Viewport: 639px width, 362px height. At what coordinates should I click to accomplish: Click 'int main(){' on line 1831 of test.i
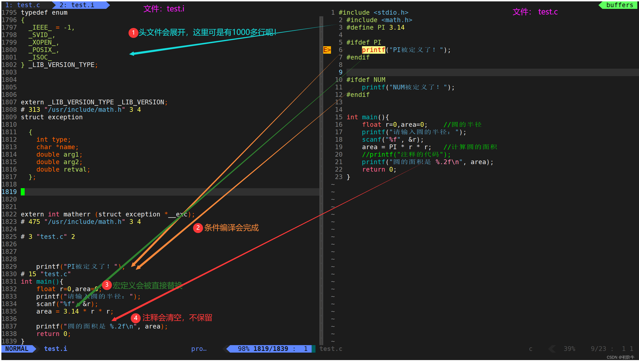(x=42, y=281)
